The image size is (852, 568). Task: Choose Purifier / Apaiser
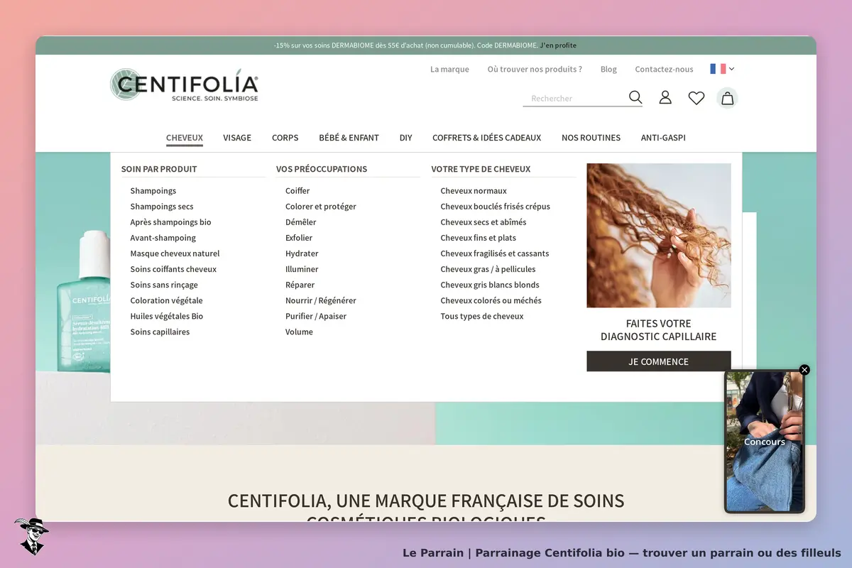[316, 316]
